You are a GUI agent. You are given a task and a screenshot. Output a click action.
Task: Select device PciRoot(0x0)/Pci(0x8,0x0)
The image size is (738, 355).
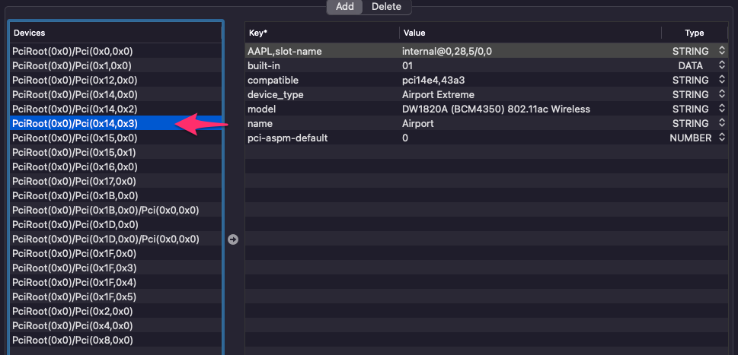tap(72, 340)
